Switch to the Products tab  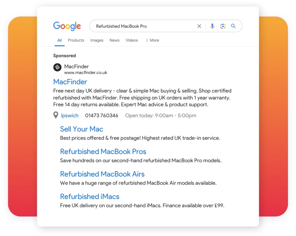76,40
